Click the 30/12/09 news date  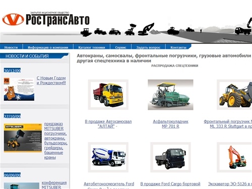coord(12,71)
